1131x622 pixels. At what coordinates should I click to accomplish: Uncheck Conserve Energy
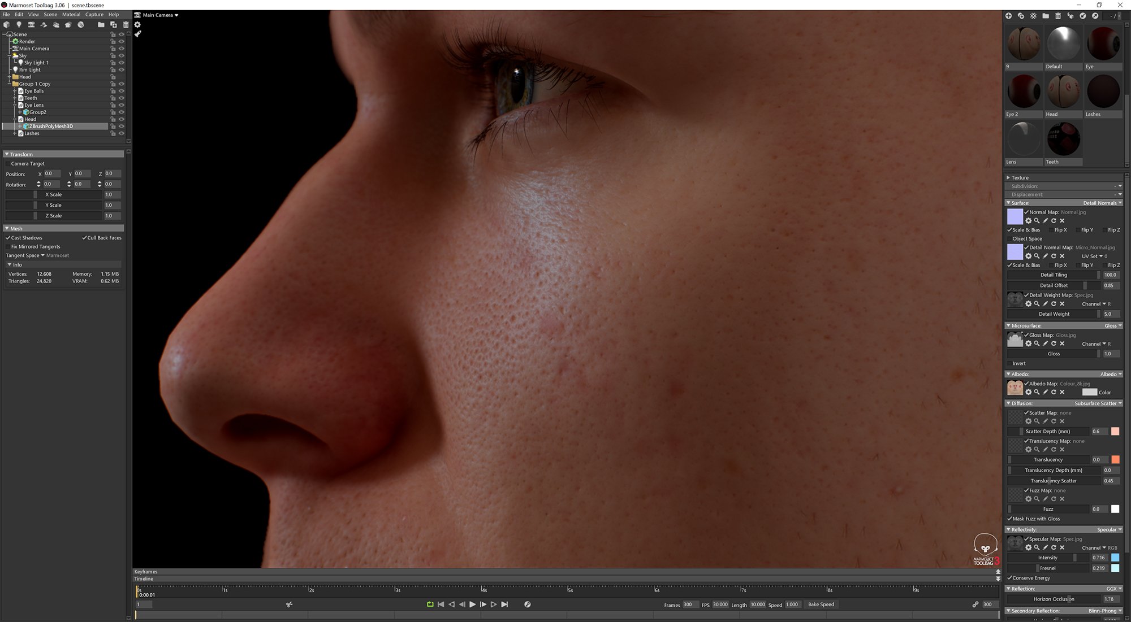[x=1010, y=578]
